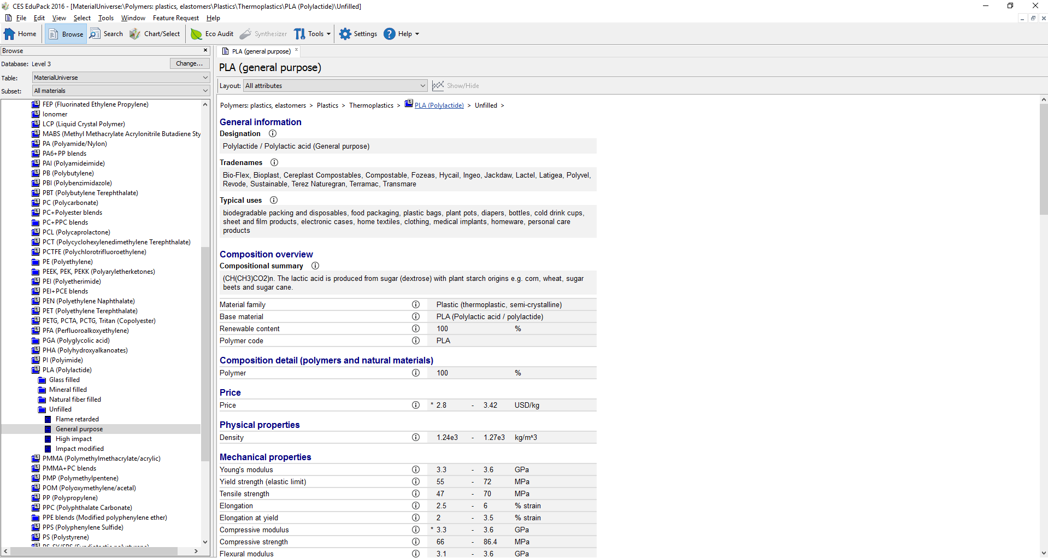Open the Settings gear
1048x558 pixels.
click(x=358, y=34)
